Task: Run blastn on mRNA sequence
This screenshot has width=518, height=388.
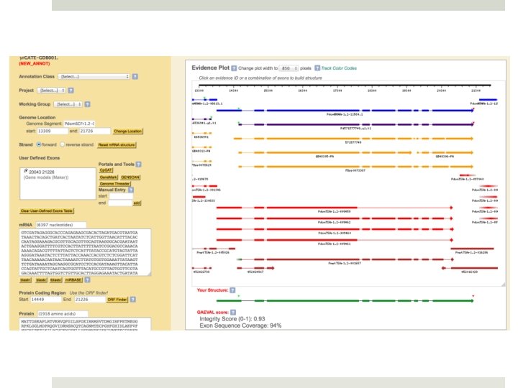Action: (x=25, y=280)
